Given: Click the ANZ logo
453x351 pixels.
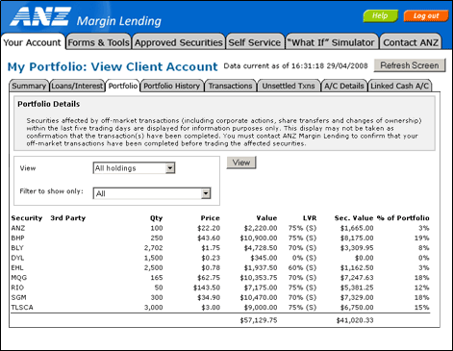Looking at the screenshot, I should 40,16.
